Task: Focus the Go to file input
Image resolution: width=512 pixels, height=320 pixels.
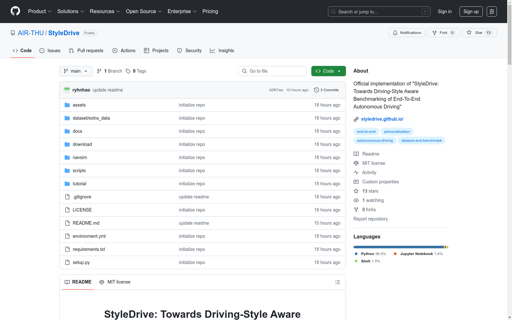Action: [x=272, y=71]
